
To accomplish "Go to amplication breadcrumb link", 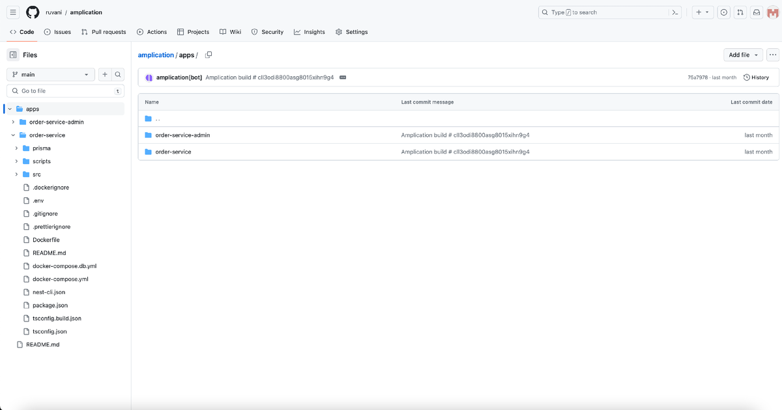I will [156, 55].
